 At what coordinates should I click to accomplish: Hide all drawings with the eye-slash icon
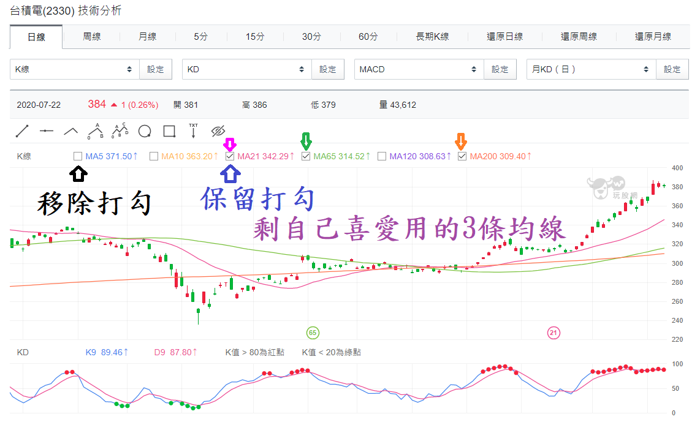coord(219,130)
